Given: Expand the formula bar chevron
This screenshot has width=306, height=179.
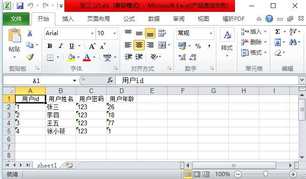Looking at the screenshot, I should tap(302, 80).
